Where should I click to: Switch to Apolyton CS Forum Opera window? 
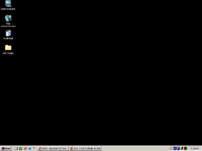(x=53, y=148)
